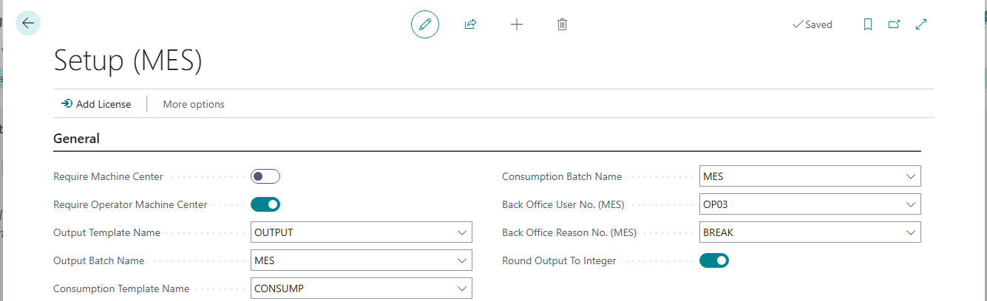Click the bookmark icon
Image resolution: width=987 pixels, height=301 pixels.
pyautogui.click(x=868, y=24)
